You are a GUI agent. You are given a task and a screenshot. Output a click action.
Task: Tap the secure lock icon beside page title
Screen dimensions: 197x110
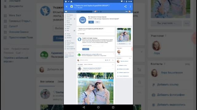71,6
